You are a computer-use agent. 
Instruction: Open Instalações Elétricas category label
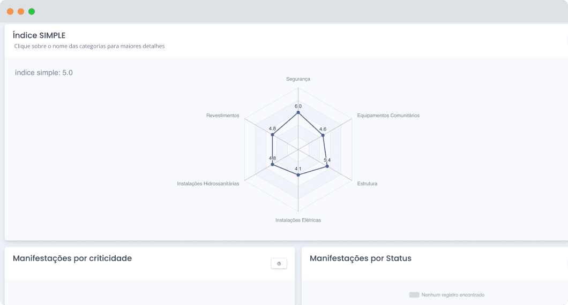coord(298,220)
